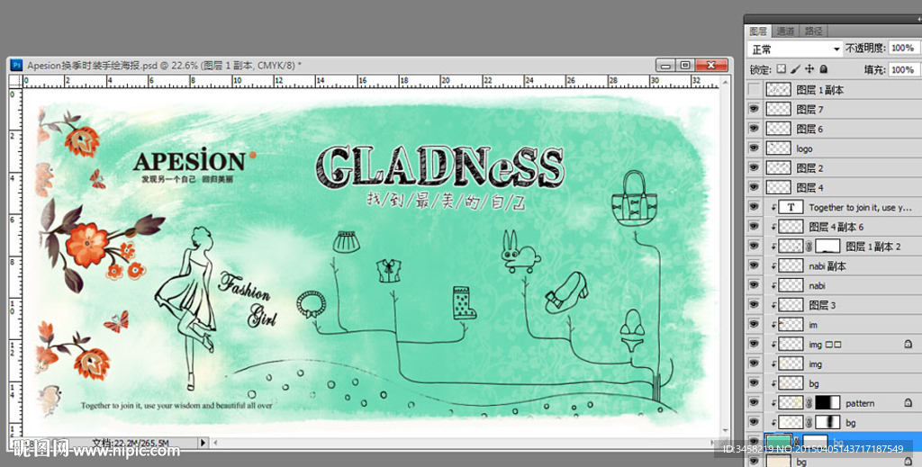Click the horizontal scrollbar of document
922x467 pixels.
coord(462,443)
